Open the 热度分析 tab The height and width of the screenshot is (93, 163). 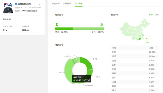pos(56,4)
